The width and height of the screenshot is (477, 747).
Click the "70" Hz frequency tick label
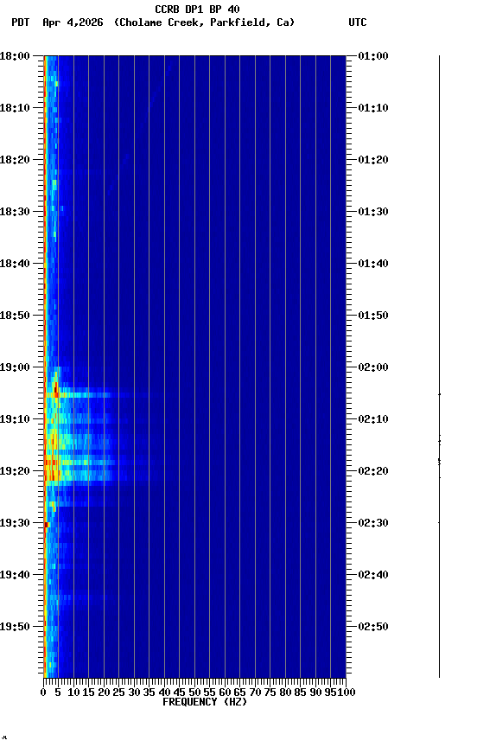pyautogui.click(x=255, y=693)
